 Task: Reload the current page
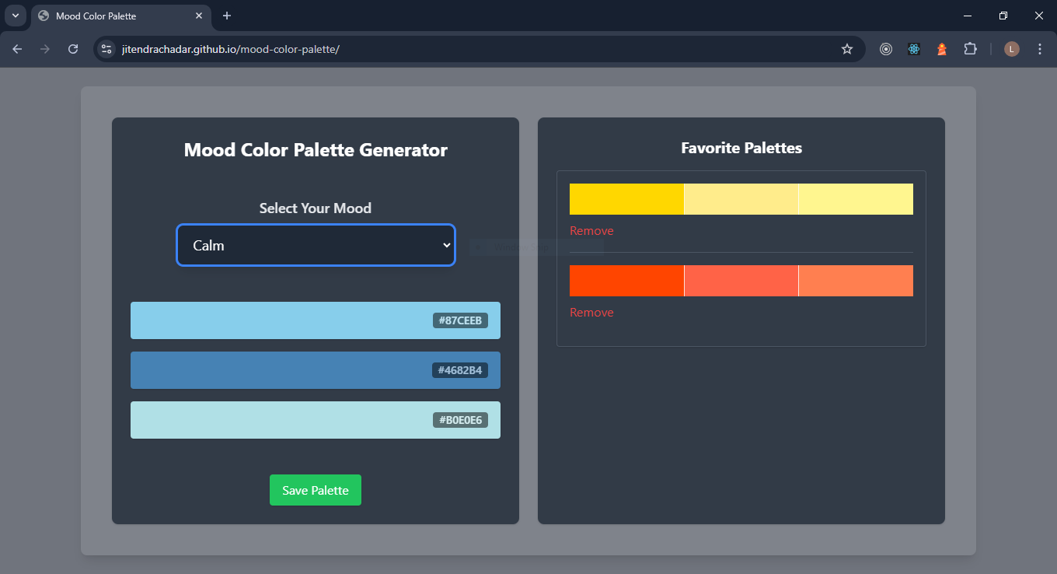(73, 49)
